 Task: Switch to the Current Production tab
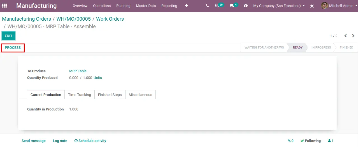46,95
